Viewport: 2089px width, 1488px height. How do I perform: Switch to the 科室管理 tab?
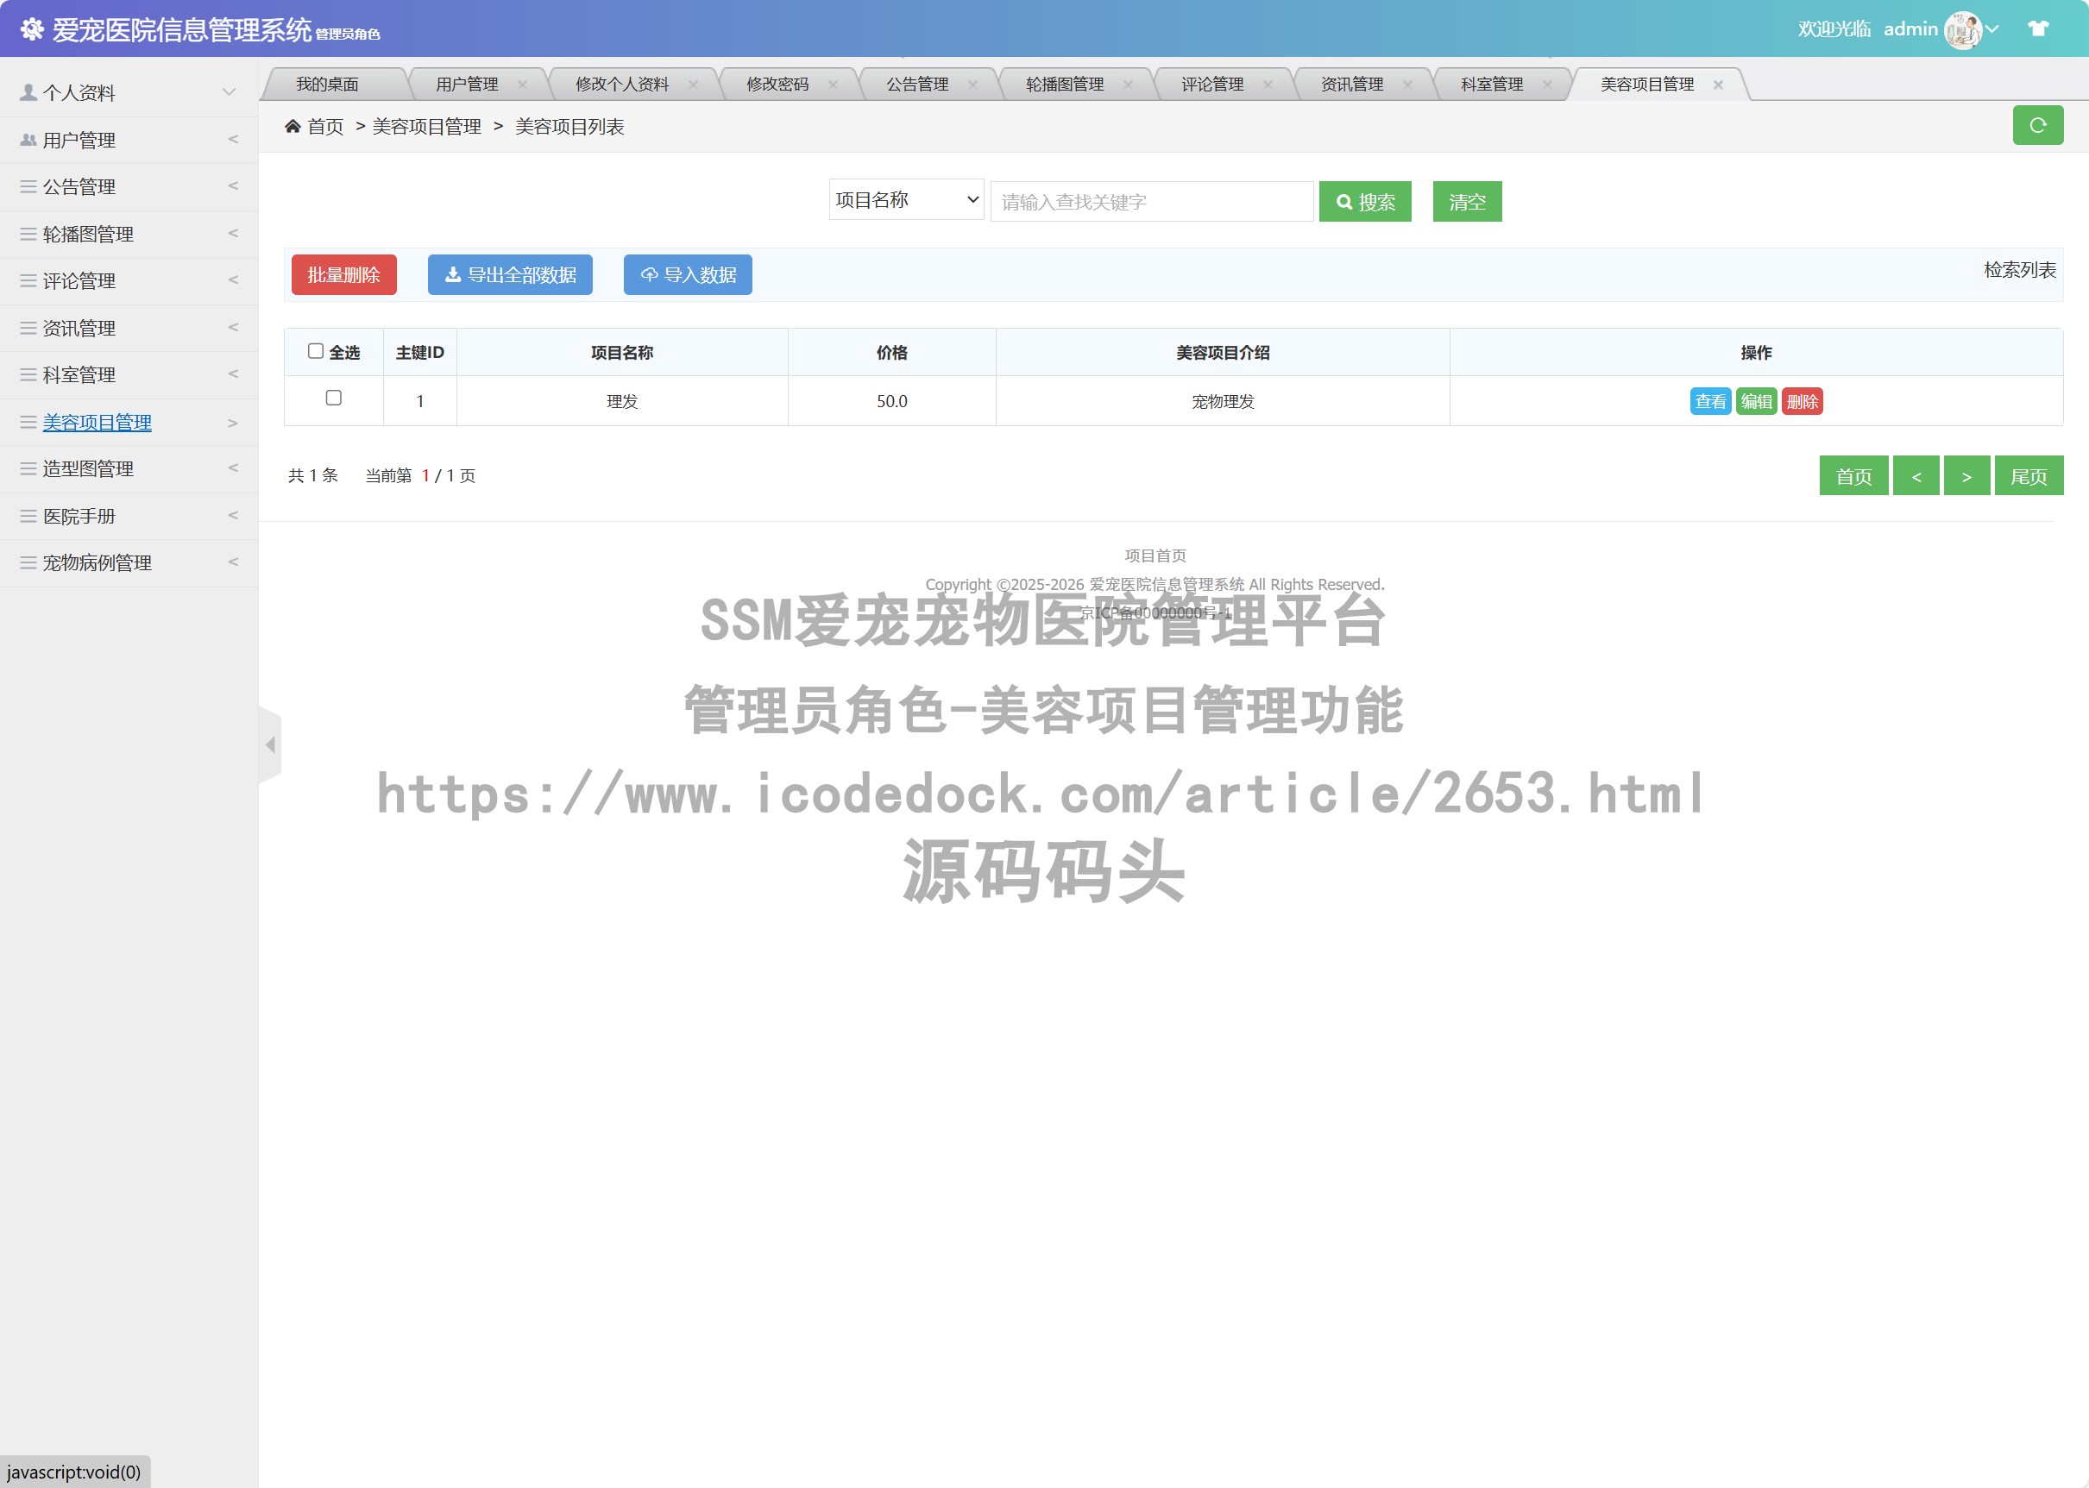[1490, 84]
